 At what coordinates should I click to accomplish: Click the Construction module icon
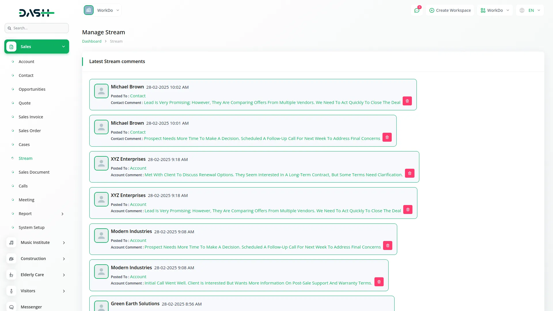tap(11, 259)
